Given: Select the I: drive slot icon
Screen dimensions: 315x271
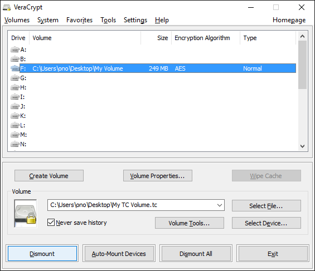Looking at the screenshot, I should pos(15,97).
